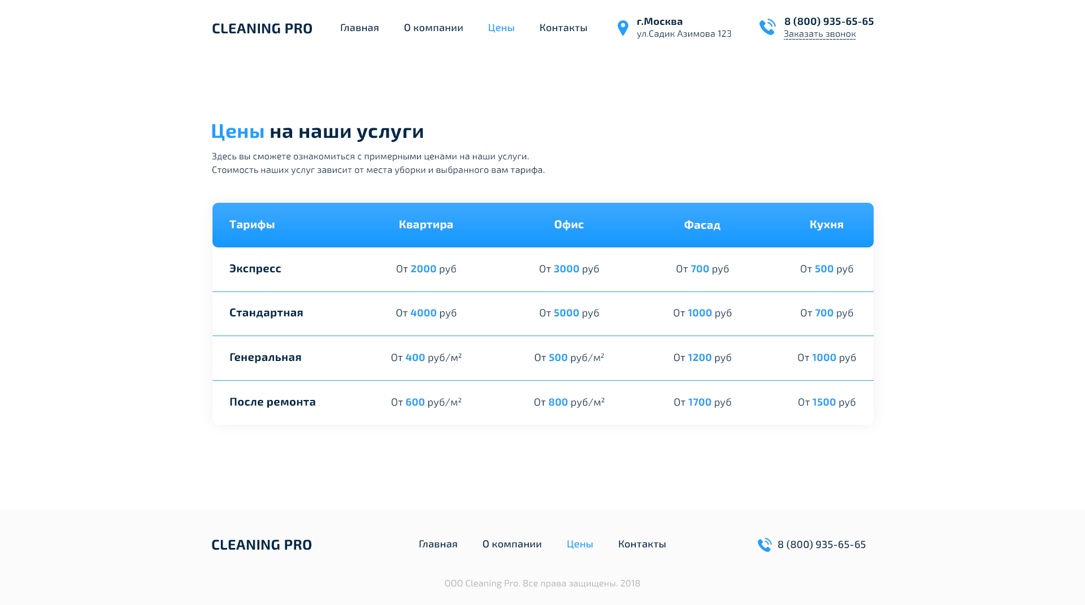Viewport: 1085px width, 605px height.
Task: Click the Офис column header
Action: pos(569,225)
